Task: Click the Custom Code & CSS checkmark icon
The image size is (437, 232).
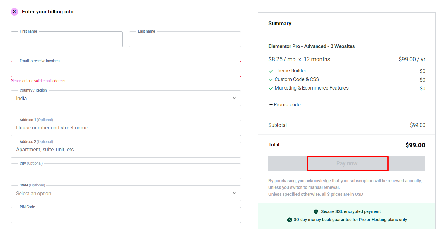Action: pos(271,80)
